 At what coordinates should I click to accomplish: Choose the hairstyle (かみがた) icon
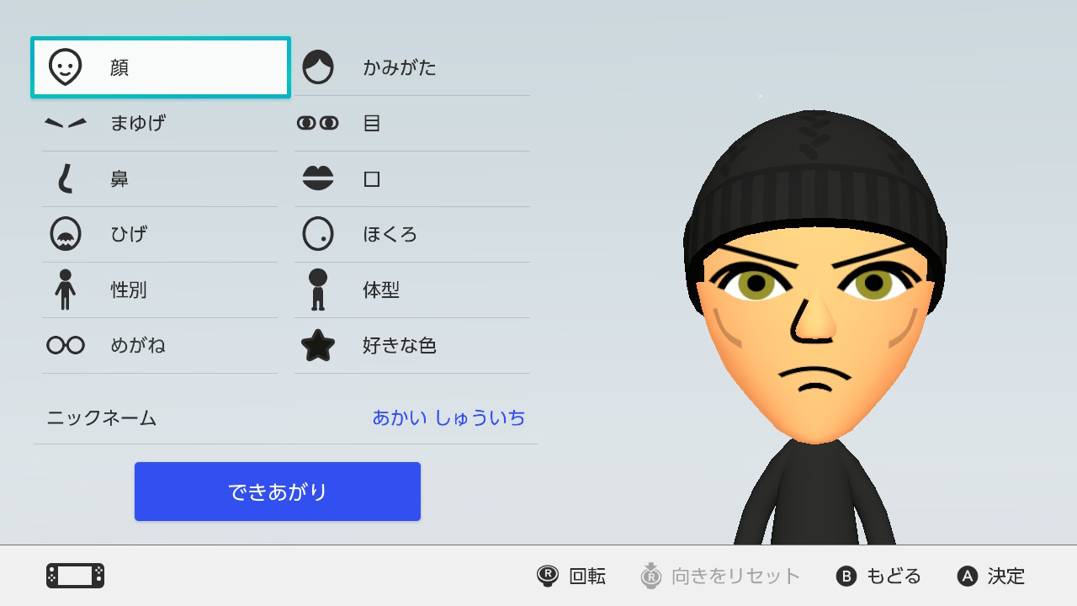(x=318, y=67)
